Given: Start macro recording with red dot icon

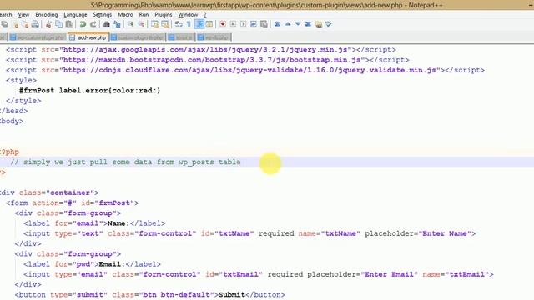Looking at the screenshot, I should click(x=223, y=24).
